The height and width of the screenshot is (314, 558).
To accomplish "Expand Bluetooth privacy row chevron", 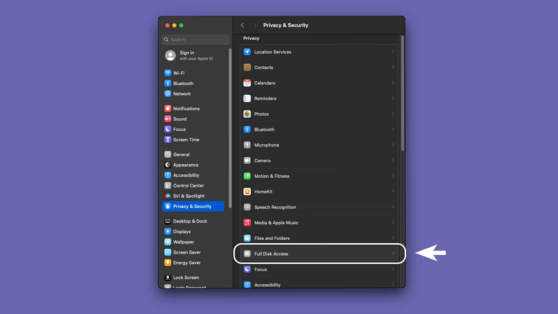I will (x=393, y=129).
